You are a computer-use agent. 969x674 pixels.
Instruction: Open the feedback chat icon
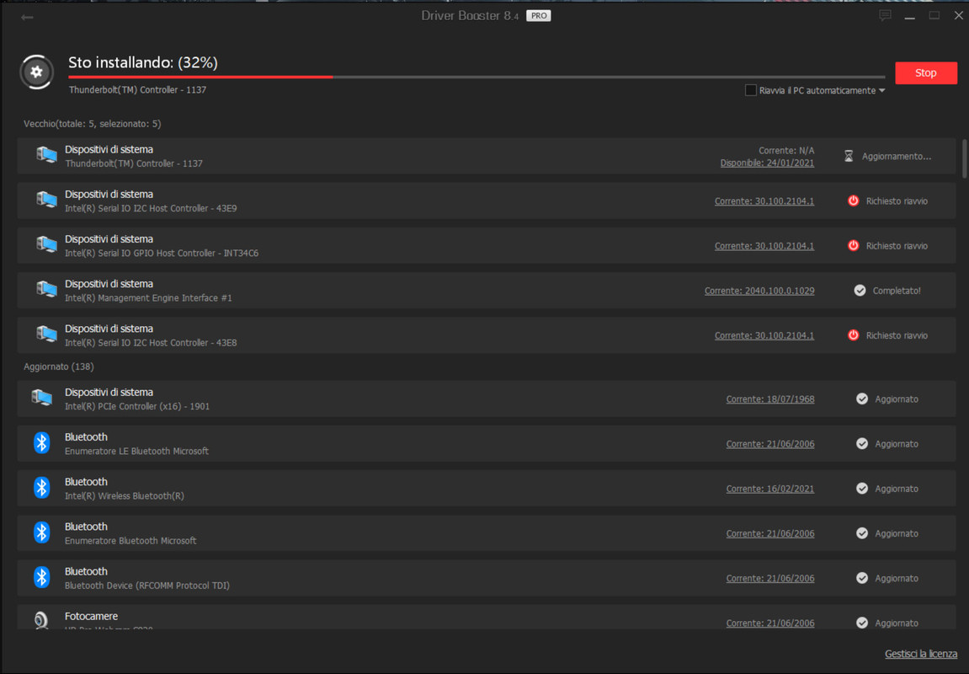885,15
